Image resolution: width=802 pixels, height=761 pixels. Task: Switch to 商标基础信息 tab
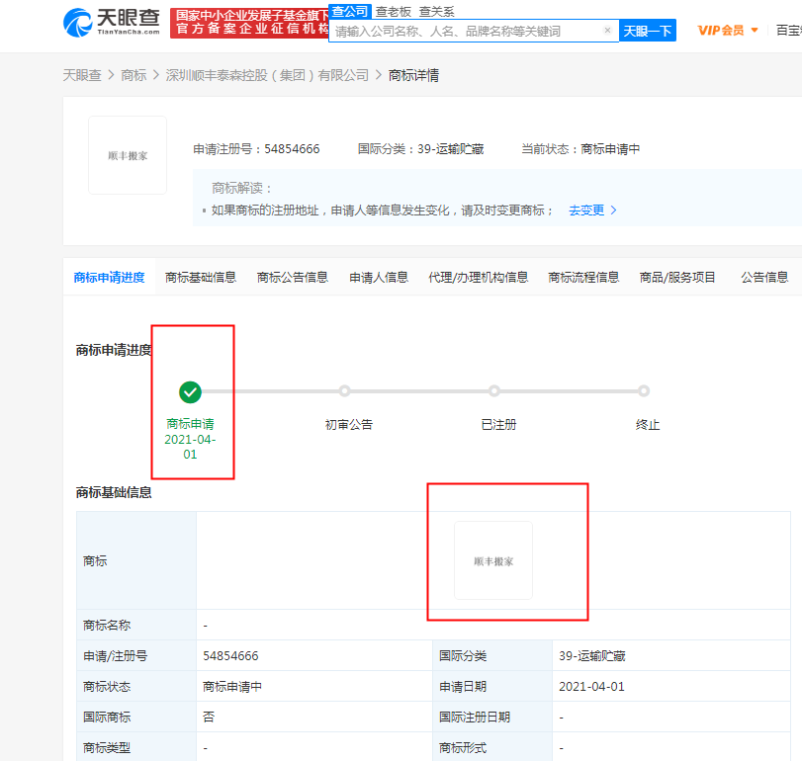201,277
